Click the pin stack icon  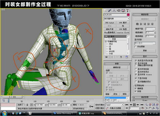tap(106, 57)
